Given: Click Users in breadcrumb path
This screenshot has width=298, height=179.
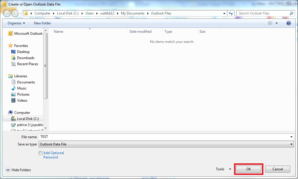Looking at the screenshot, I should [x=89, y=13].
